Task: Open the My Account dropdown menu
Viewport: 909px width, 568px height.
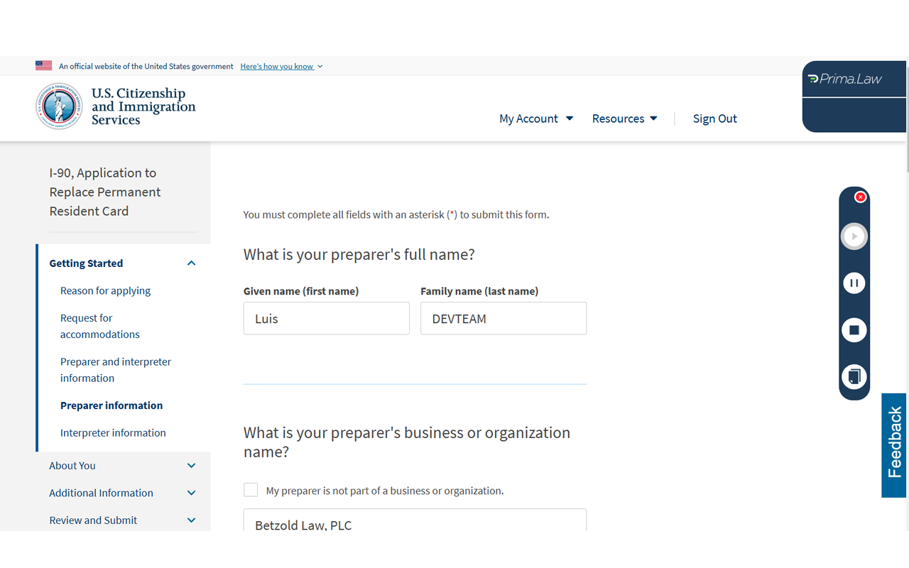Action: [536, 119]
